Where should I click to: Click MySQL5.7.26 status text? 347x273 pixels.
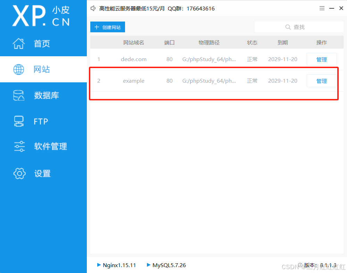pos(169,265)
